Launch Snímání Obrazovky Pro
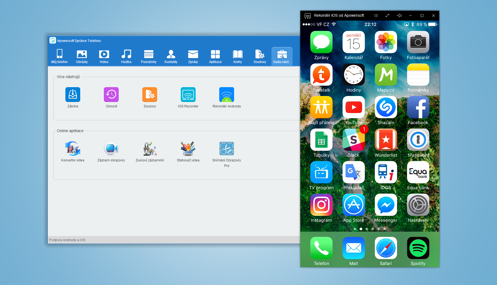 (227, 149)
